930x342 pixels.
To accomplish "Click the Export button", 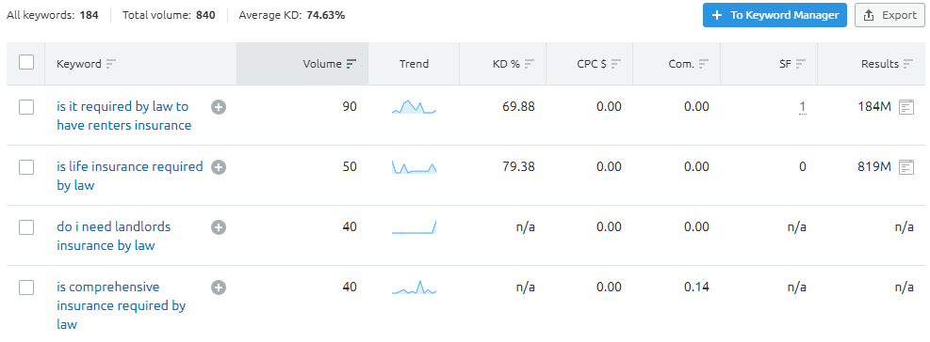I will 890,15.
